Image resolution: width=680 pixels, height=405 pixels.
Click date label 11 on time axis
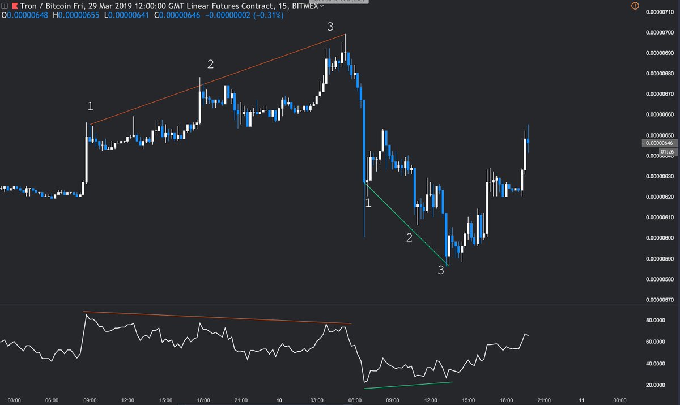[x=582, y=400]
